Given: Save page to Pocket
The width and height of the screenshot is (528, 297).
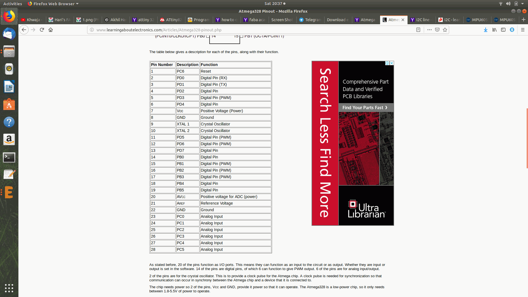Looking at the screenshot, I should coord(437,30).
